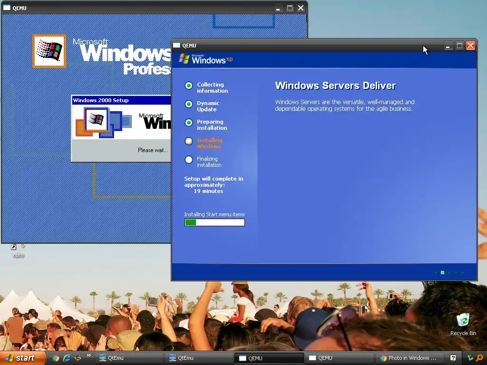Select the pressed QEMU taskbar button
This screenshot has height=365, width=487.
coord(269,358)
